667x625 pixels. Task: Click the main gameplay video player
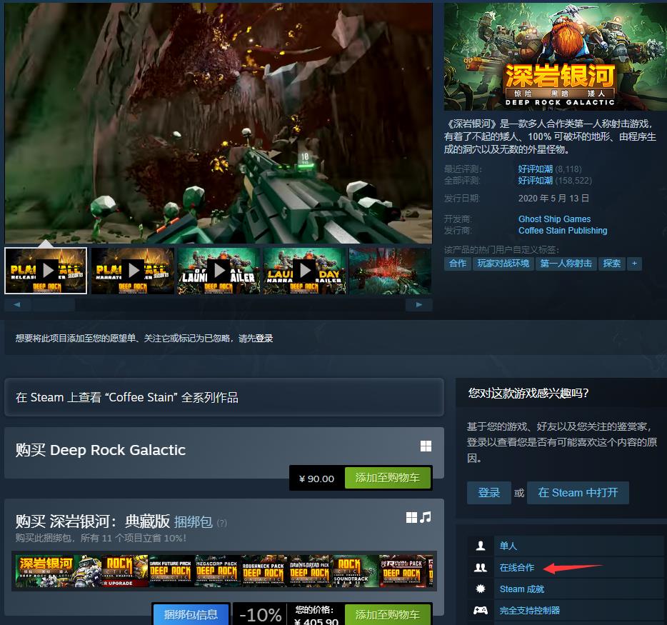(219, 123)
